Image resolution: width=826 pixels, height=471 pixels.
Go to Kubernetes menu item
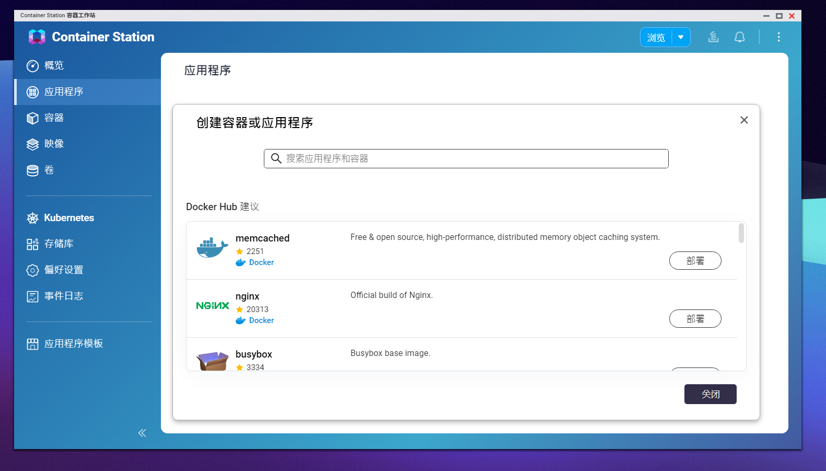tap(87, 218)
